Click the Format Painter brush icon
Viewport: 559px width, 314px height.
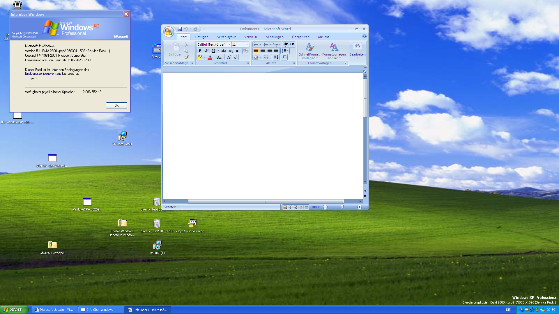pos(186,57)
